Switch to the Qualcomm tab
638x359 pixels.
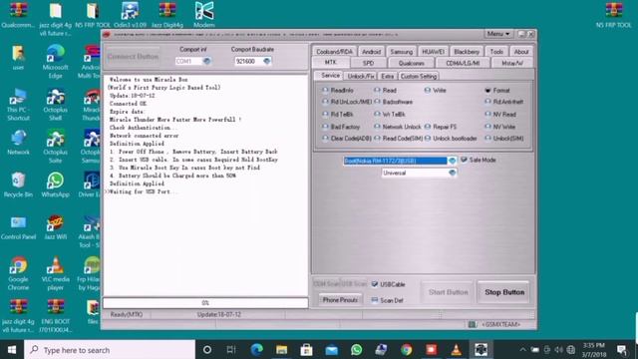coord(411,63)
